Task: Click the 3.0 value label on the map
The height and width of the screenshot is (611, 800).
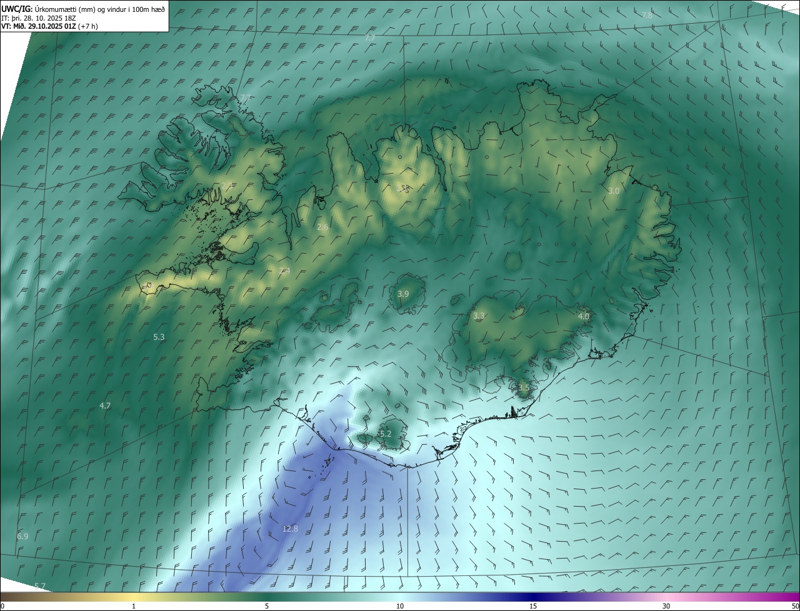Action: pyautogui.click(x=614, y=191)
